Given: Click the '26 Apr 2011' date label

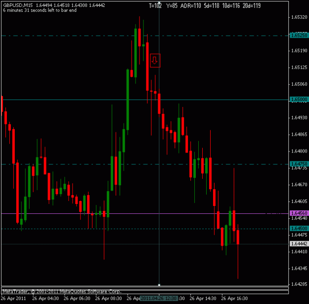Looking at the screenshot, I should click(x=13, y=298).
